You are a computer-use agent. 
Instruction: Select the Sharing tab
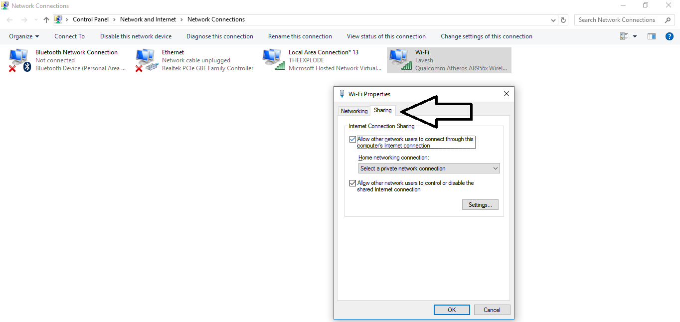pyautogui.click(x=382, y=110)
